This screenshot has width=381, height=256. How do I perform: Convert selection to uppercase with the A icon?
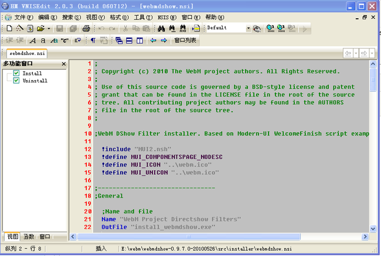(33, 41)
